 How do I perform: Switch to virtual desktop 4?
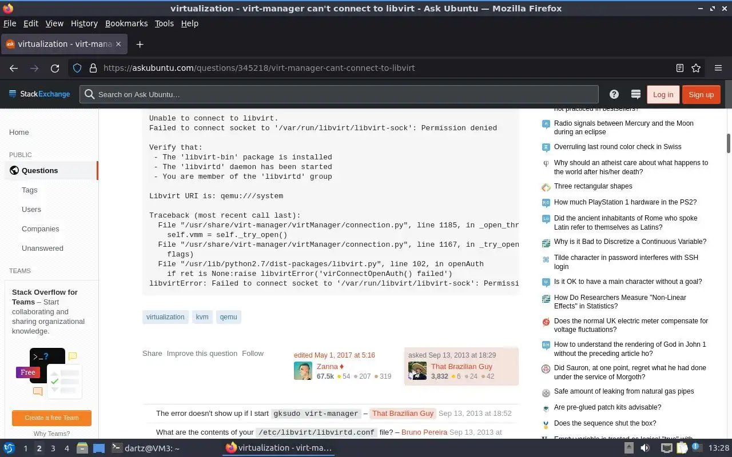[x=66, y=448]
